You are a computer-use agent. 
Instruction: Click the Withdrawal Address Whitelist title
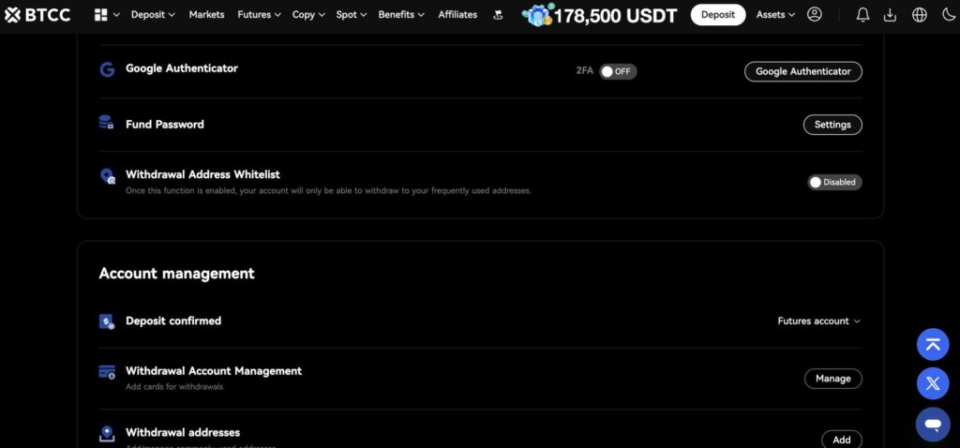[202, 174]
